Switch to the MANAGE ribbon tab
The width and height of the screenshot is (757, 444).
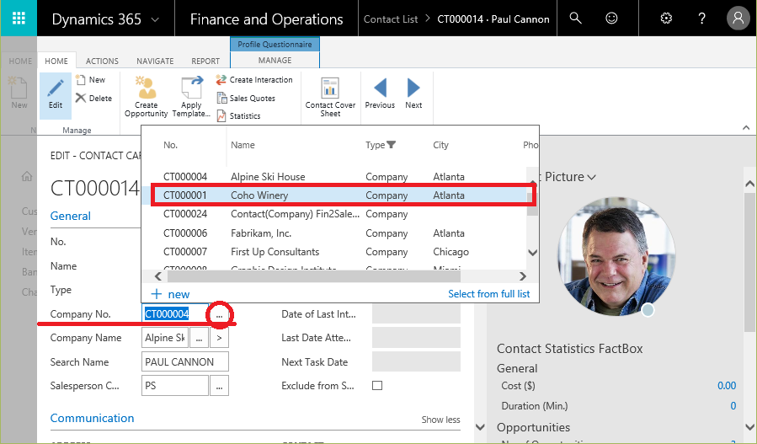point(275,60)
